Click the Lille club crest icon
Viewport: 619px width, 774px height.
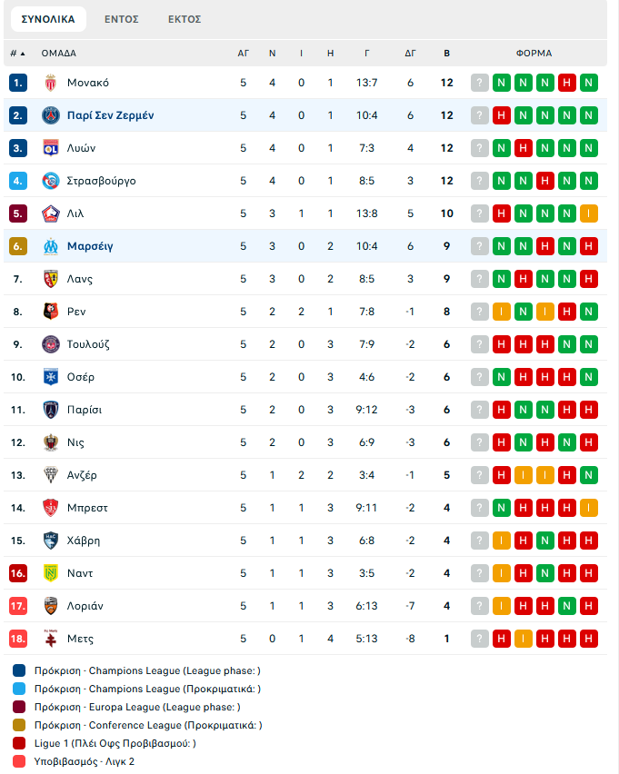tap(50, 213)
